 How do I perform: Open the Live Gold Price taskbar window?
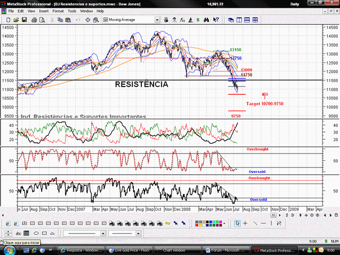coord(129,250)
